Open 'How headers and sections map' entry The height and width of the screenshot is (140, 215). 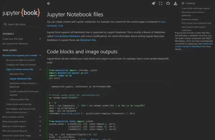(x=20, y=111)
